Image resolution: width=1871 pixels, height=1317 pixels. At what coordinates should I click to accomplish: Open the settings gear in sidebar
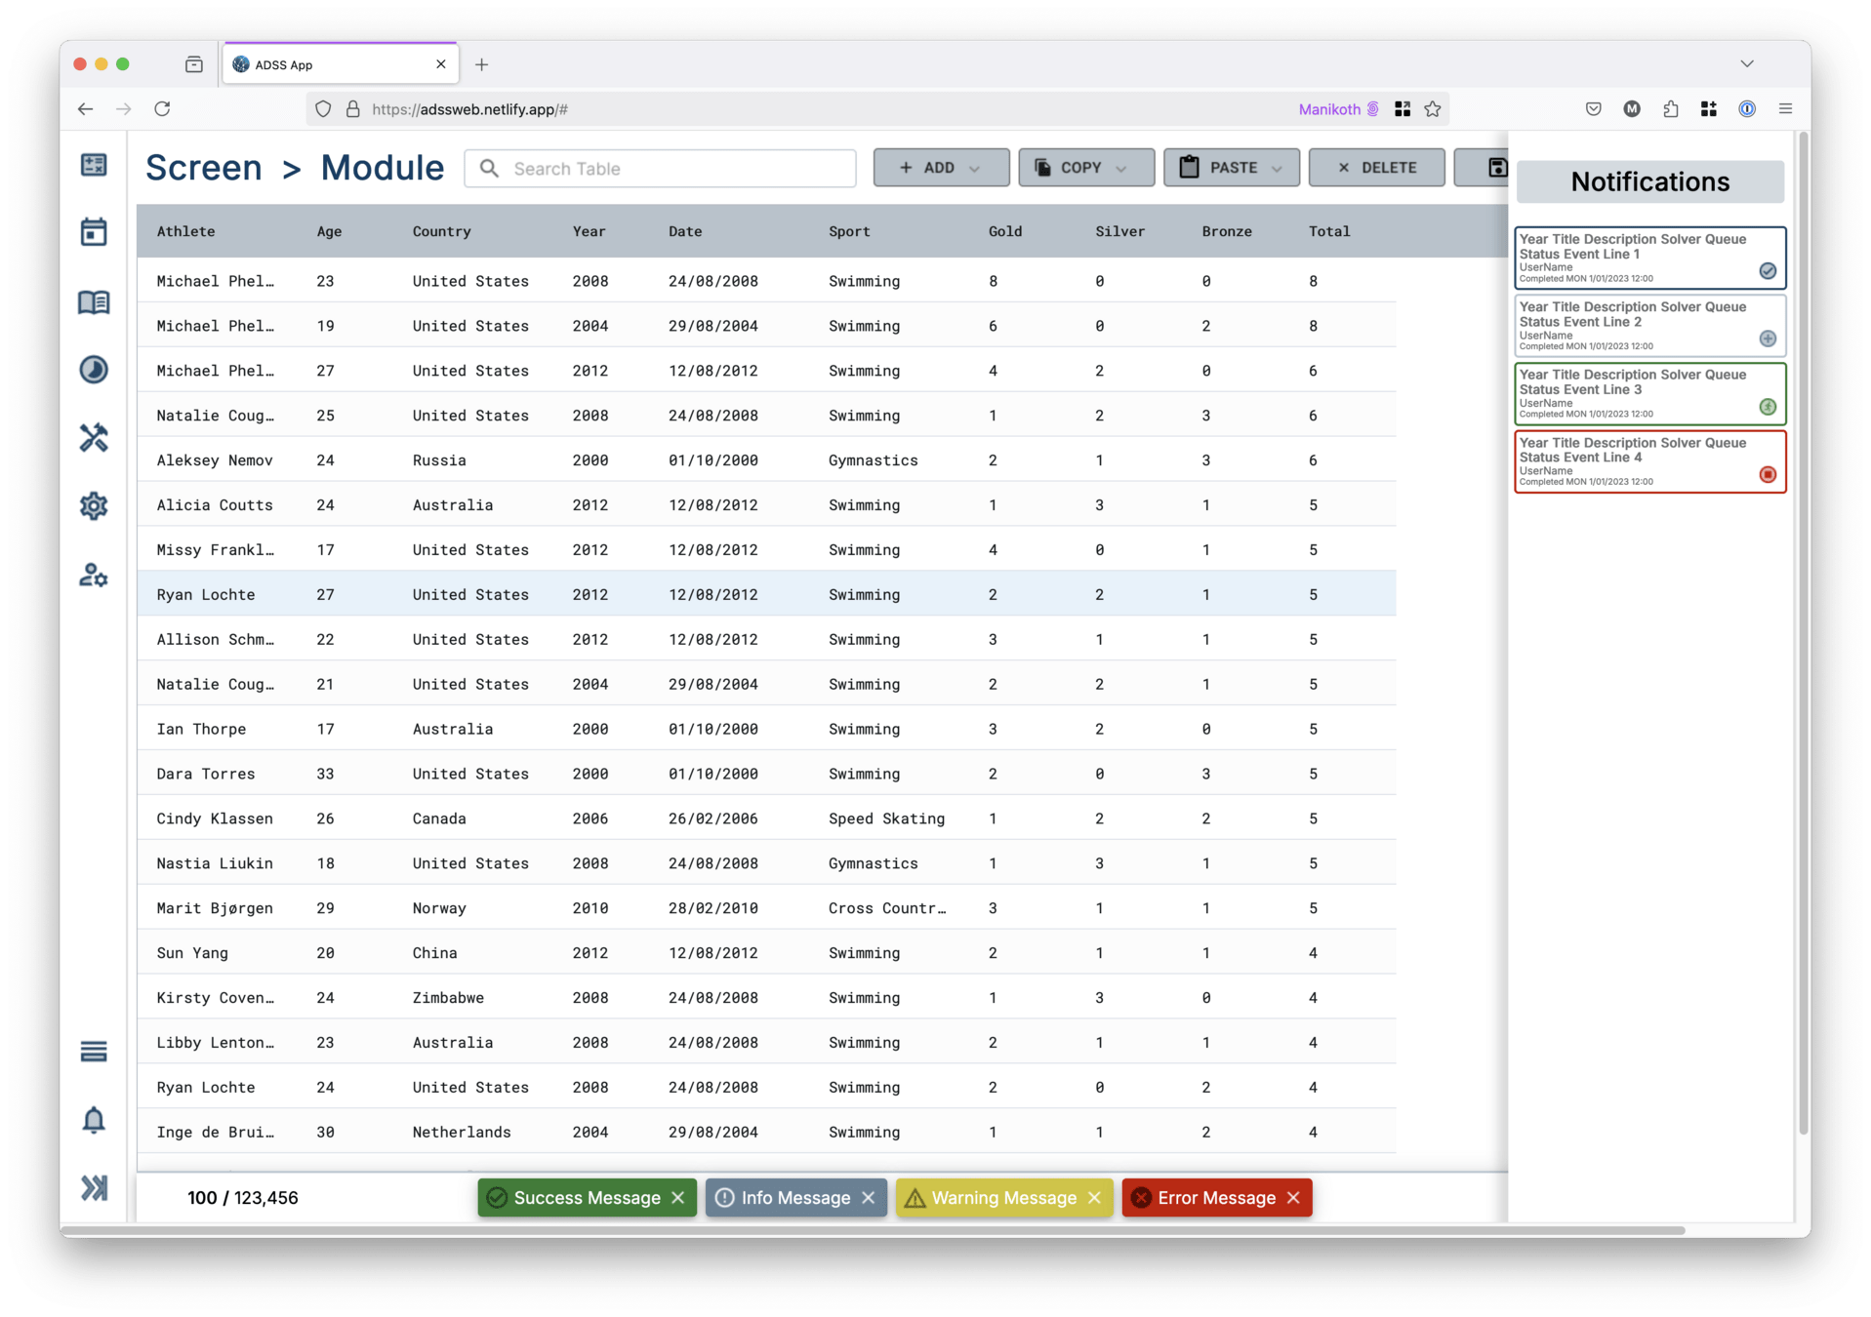tap(94, 506)
